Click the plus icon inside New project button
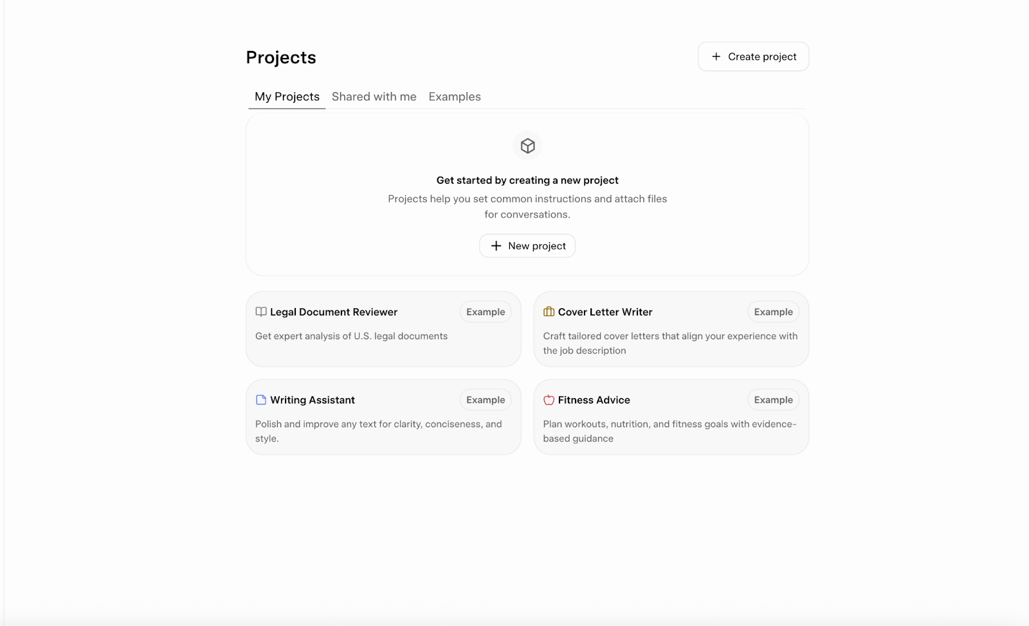Image resolution: width=1029 pixels, height=626 pixels. coord(496,246)
